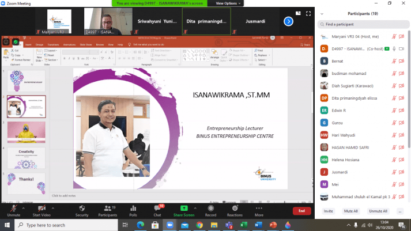Open meeting information icon

point(6,42)
